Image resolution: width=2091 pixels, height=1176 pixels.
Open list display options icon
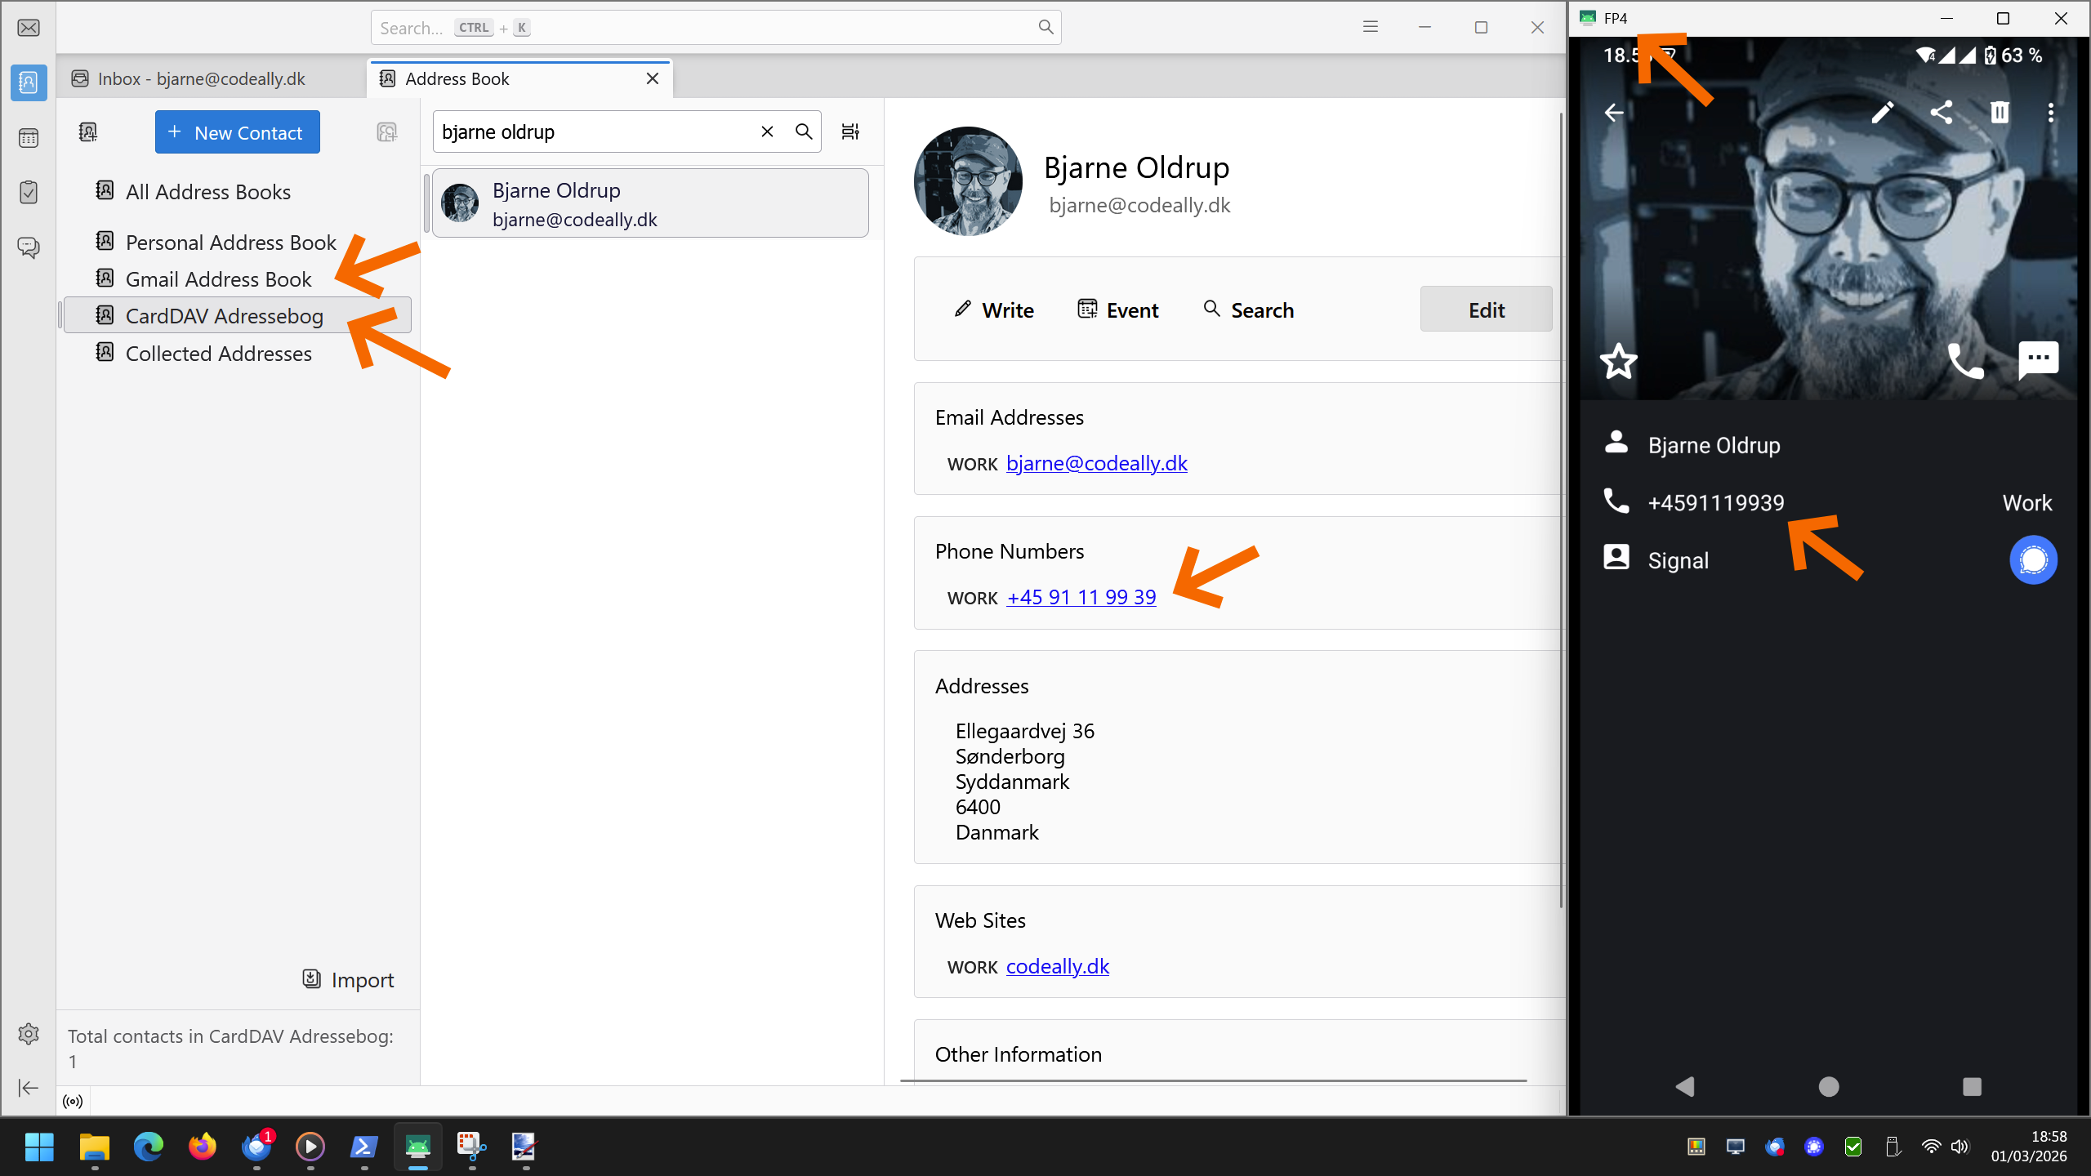coord(850,132)
